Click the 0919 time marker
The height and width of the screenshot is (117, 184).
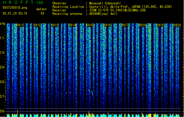point(160,25)
